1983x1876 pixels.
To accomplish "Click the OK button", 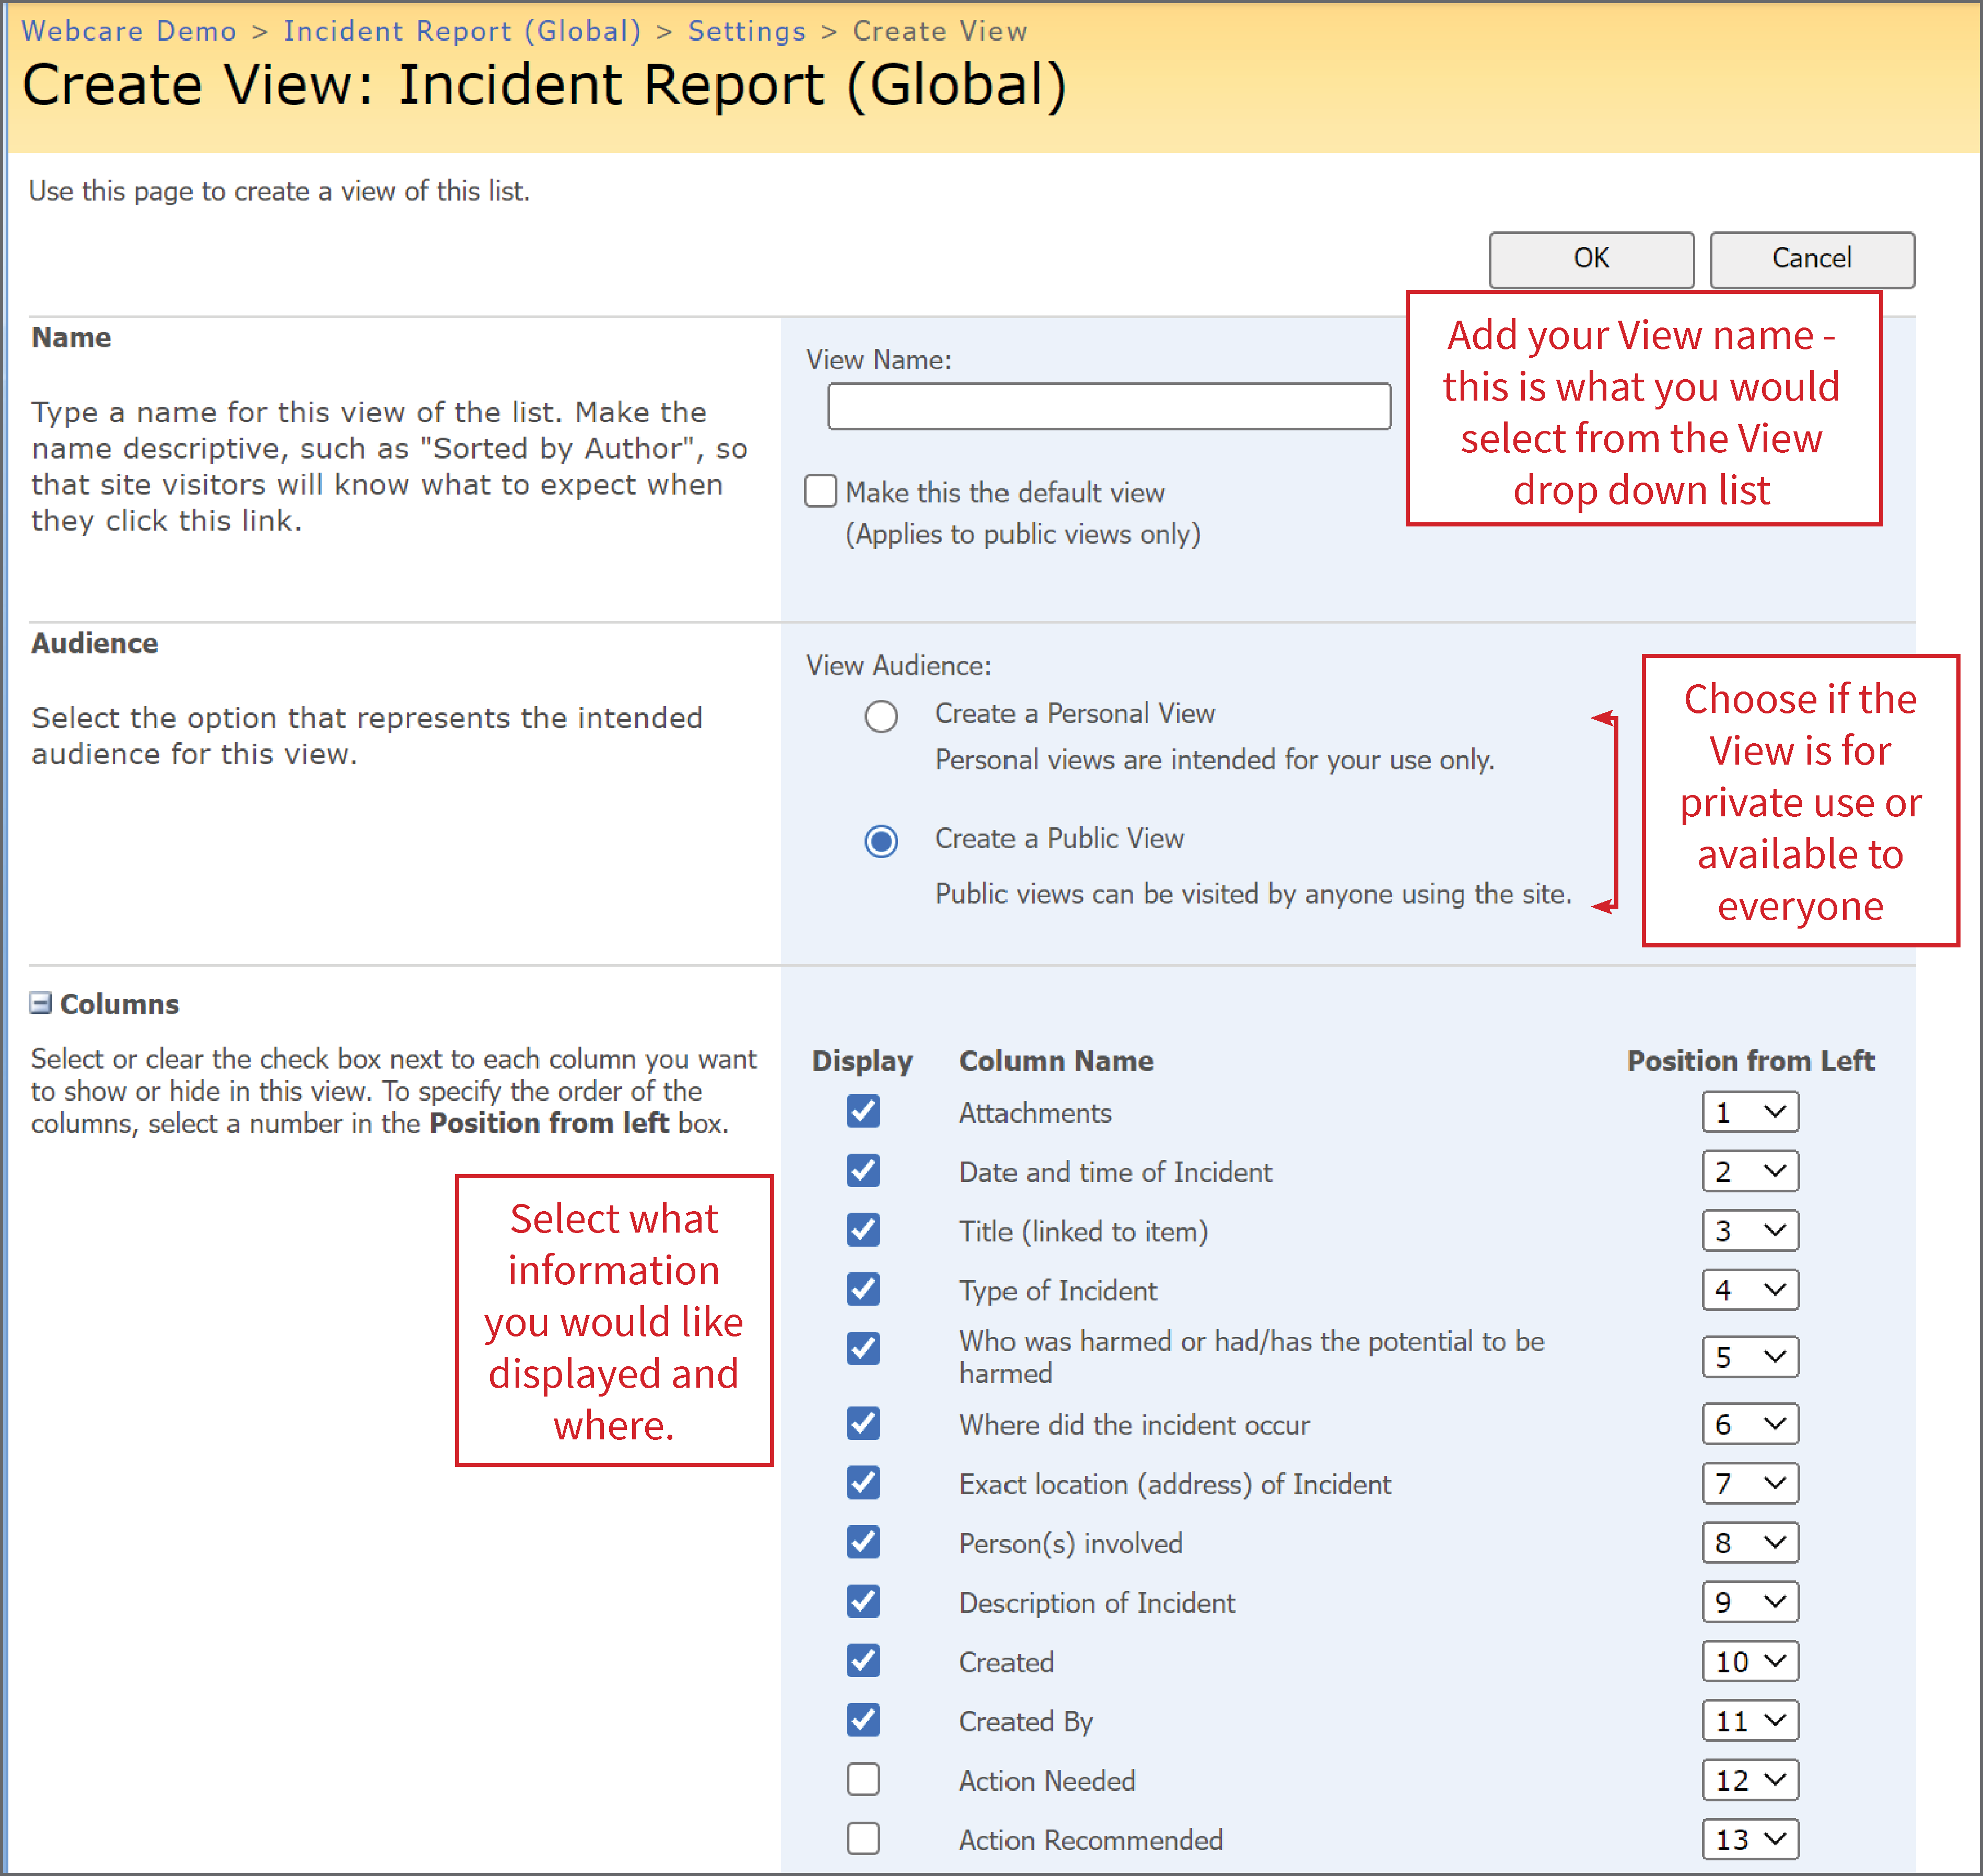I will click(1591, 259).
